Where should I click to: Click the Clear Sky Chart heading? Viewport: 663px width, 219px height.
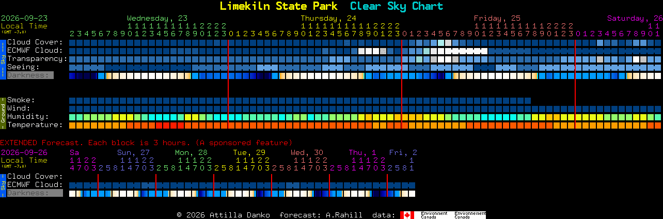(x=397, y=6)
